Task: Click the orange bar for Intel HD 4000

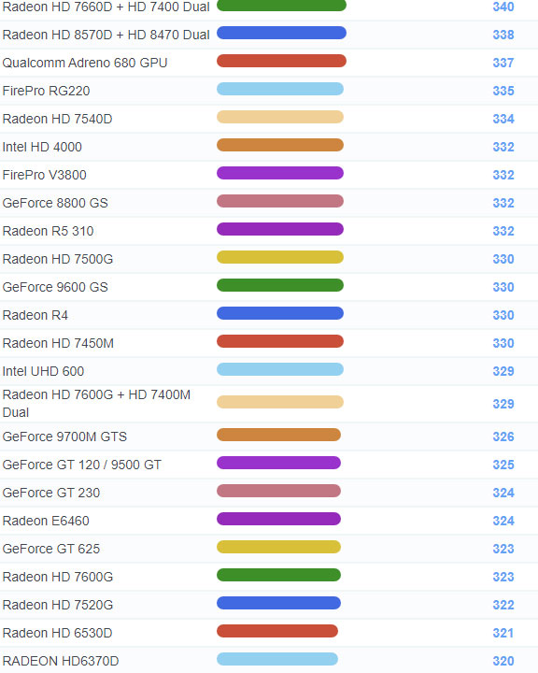Action: [280, 145]
